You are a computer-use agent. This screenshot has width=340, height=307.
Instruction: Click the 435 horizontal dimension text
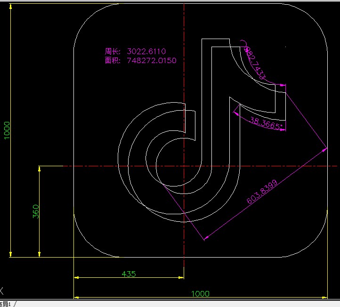pos(129,274)
